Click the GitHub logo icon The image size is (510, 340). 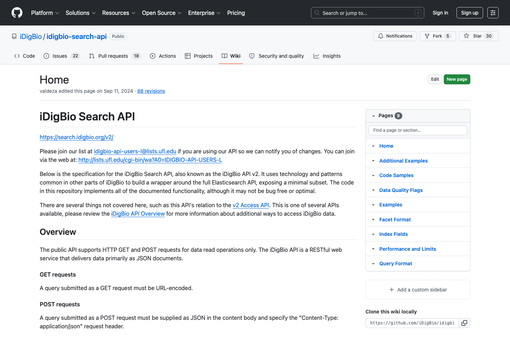click(x=17, y=13)
